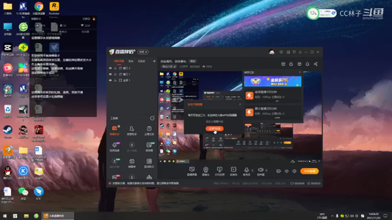The width and height of the screenshot is (392, 220).
Task: Toggle visibility eye for 全屏 1 source
Action: [110, 80]
